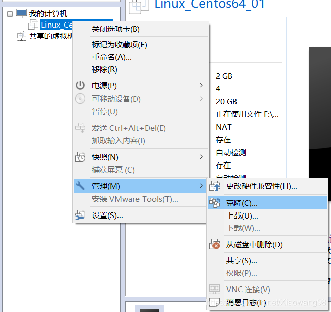Expand the 管理(M) submenu arrow
The width and height of the screenshot is (331, 312).
pos(201,186)
